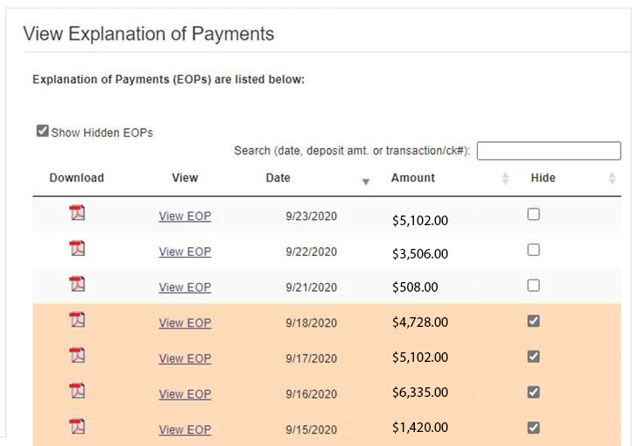Download the PDF for the 9/17/2020 EOP
639x446 pixels.
click(77, 355)
